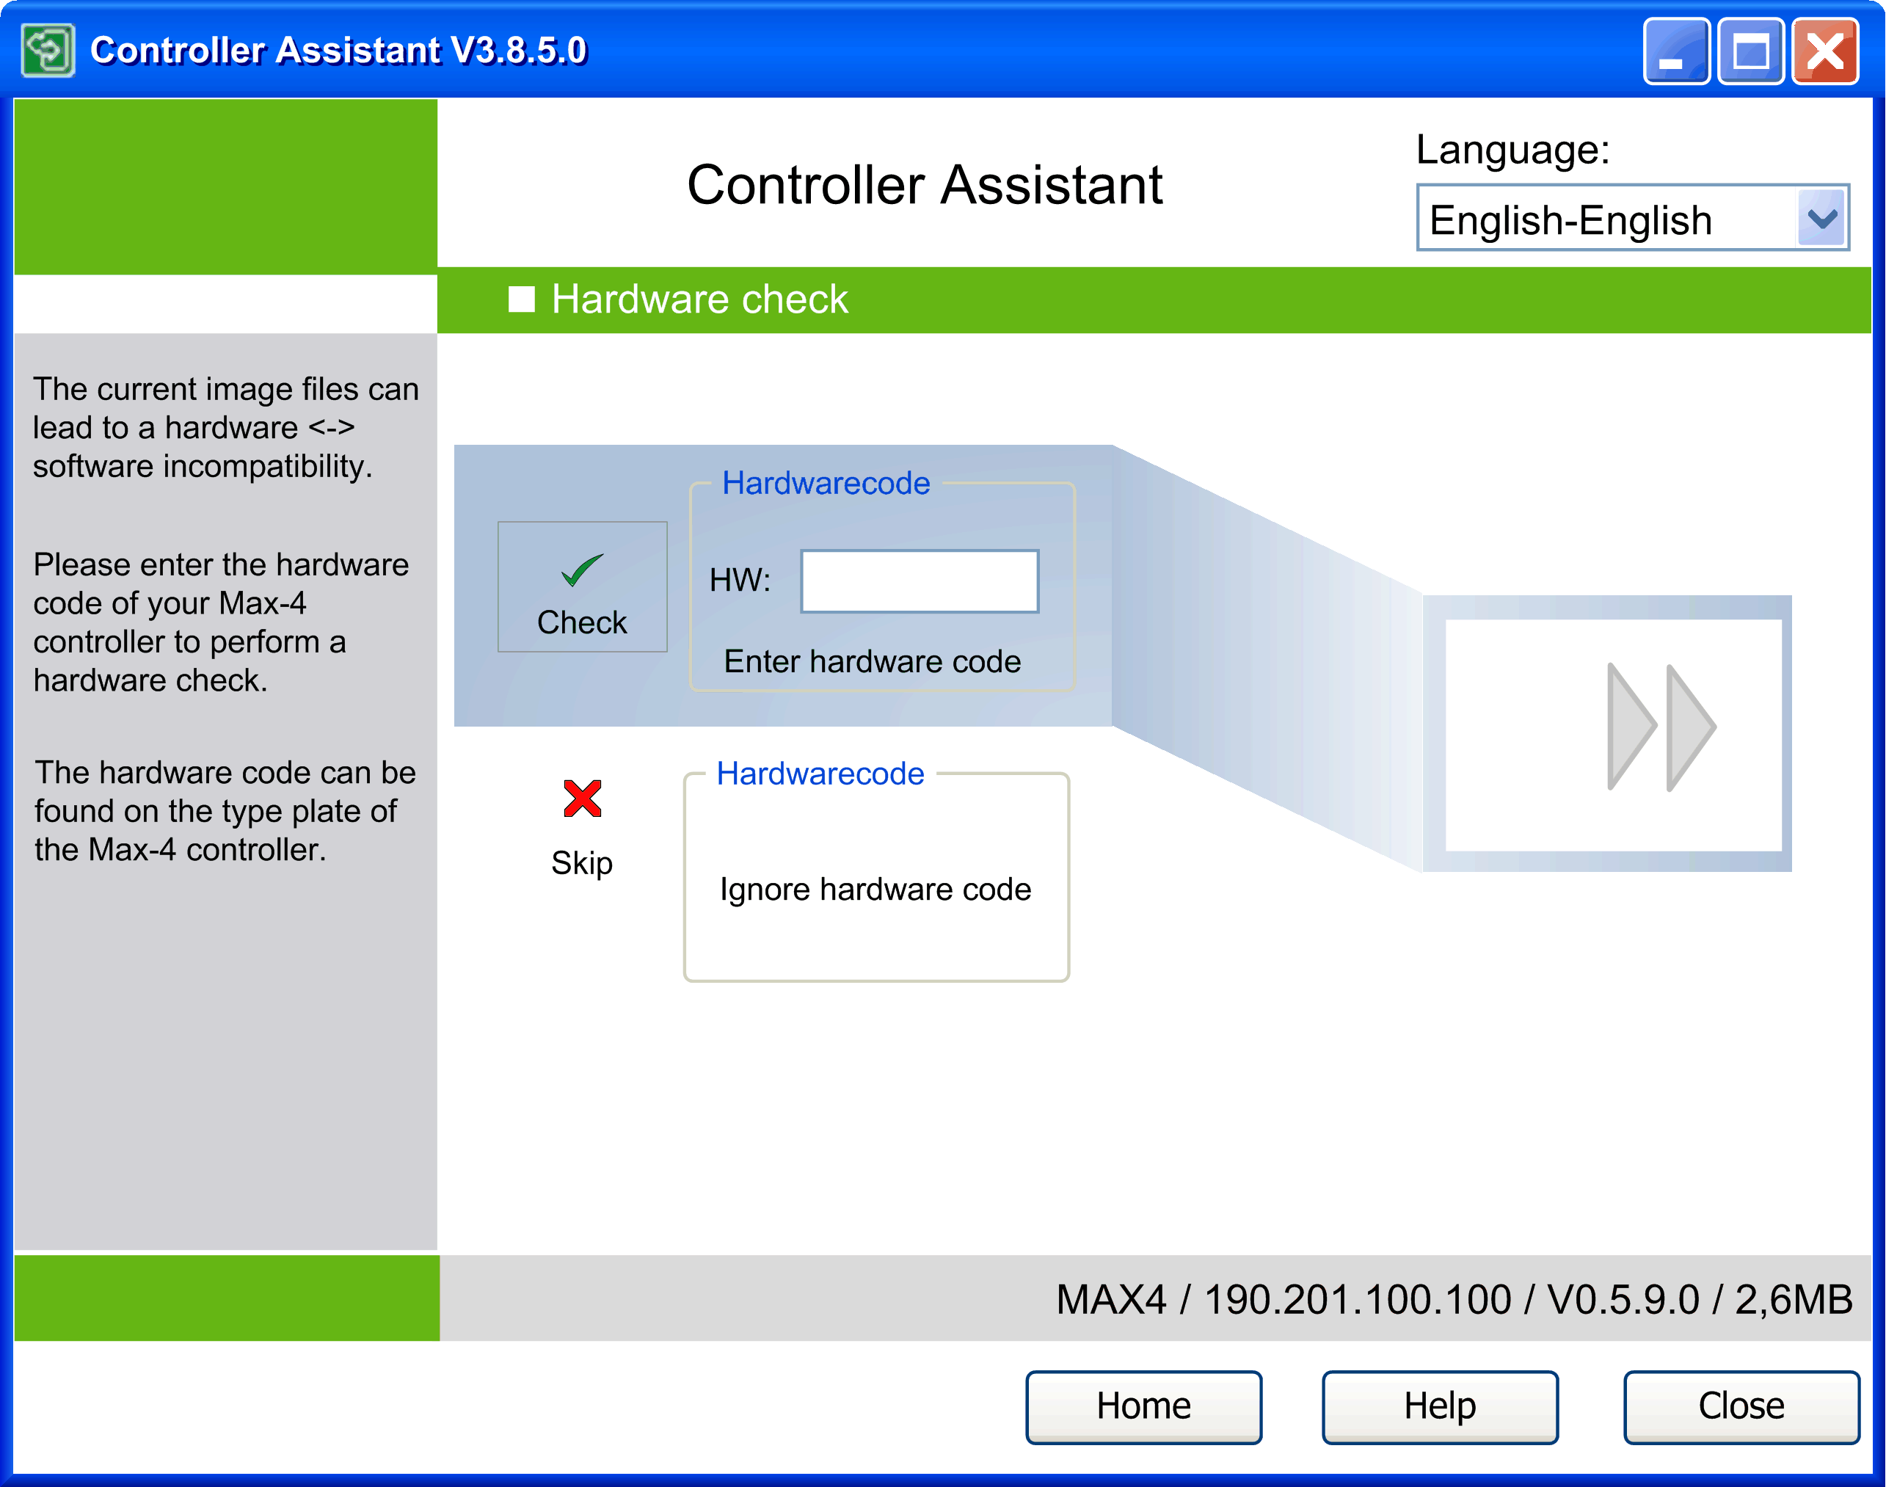
Task: Click the Hardware check section header
Action: [1154, 299]
